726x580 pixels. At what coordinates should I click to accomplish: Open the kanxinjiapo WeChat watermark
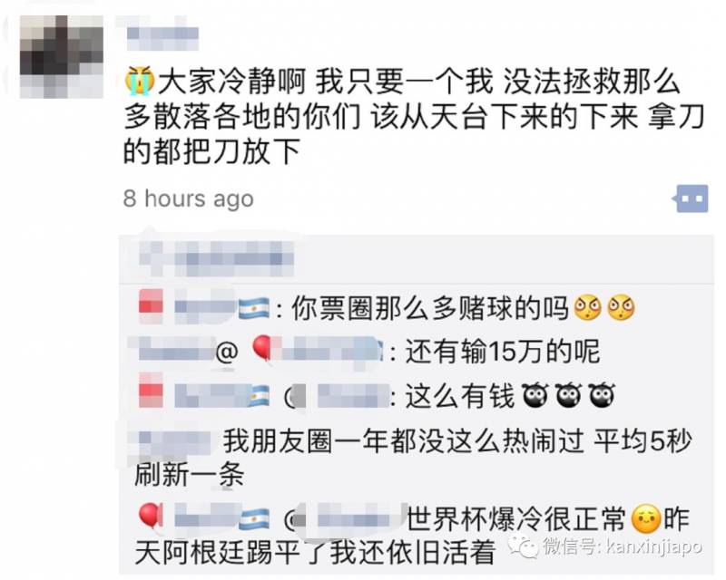(x=606, y=546)
